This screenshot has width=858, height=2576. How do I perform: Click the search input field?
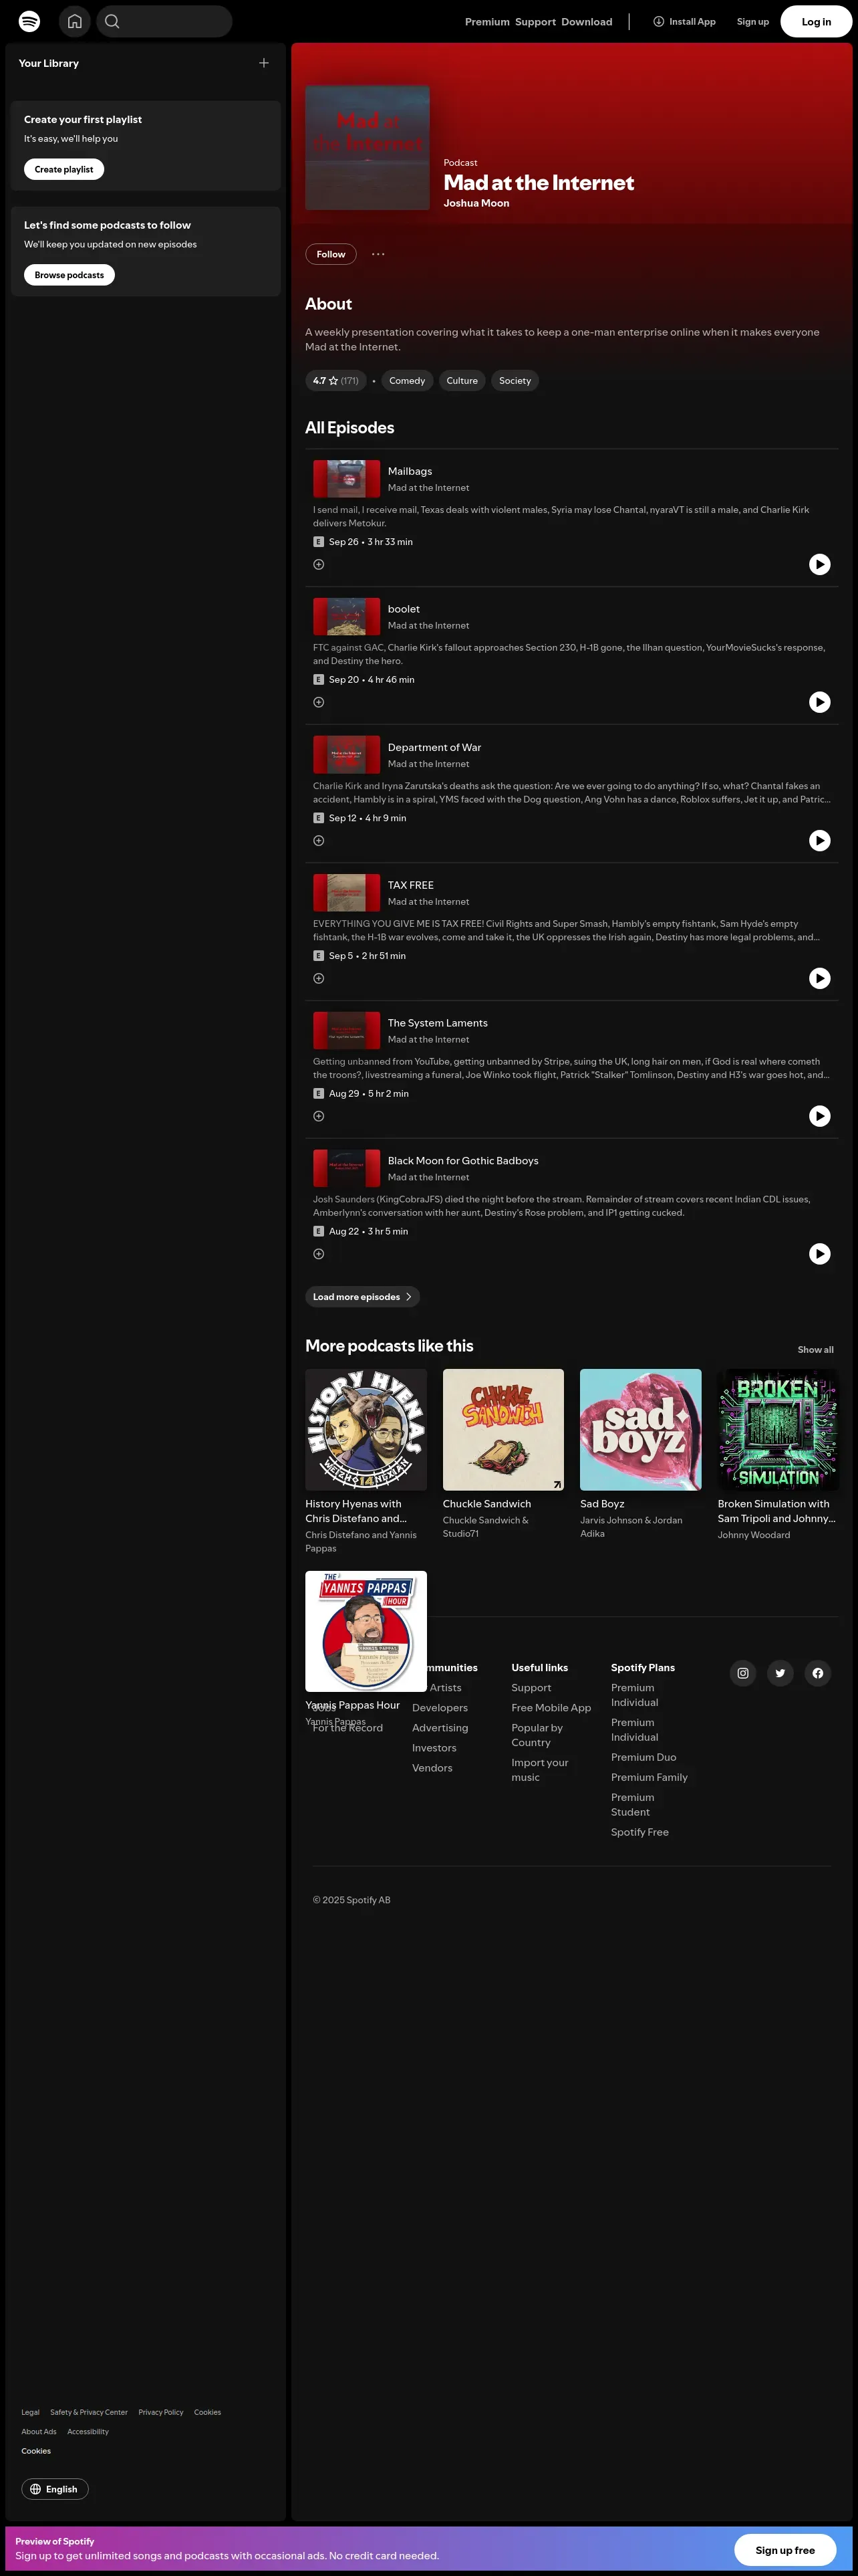165,21
